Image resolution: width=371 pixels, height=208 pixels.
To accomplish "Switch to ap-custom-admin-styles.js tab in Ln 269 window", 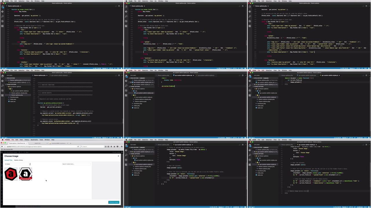I will [59, 75].
